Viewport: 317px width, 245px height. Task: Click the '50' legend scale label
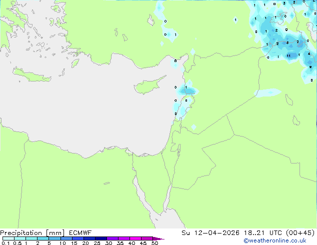point(154,243)
